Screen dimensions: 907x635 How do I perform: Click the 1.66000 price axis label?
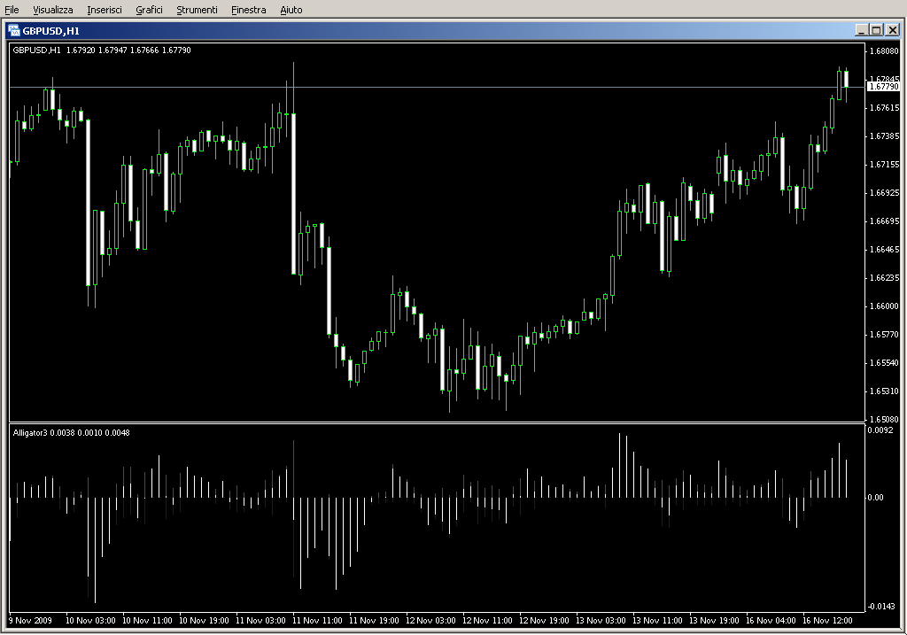coord(885,306)
